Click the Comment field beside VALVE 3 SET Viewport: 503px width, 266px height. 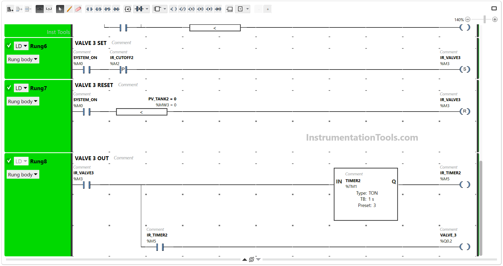(x=121, y=43)
